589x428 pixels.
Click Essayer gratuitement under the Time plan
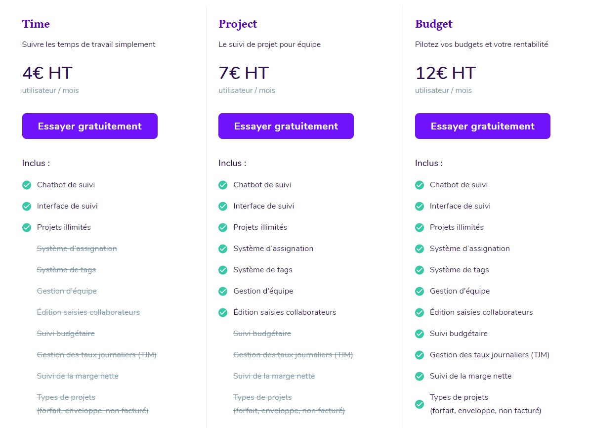[89, 126]
